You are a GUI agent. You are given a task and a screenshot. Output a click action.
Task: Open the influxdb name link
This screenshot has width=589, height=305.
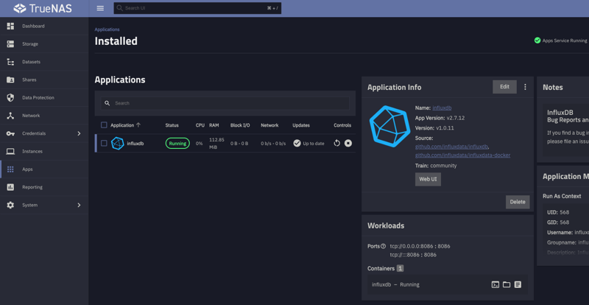[442, 108]
